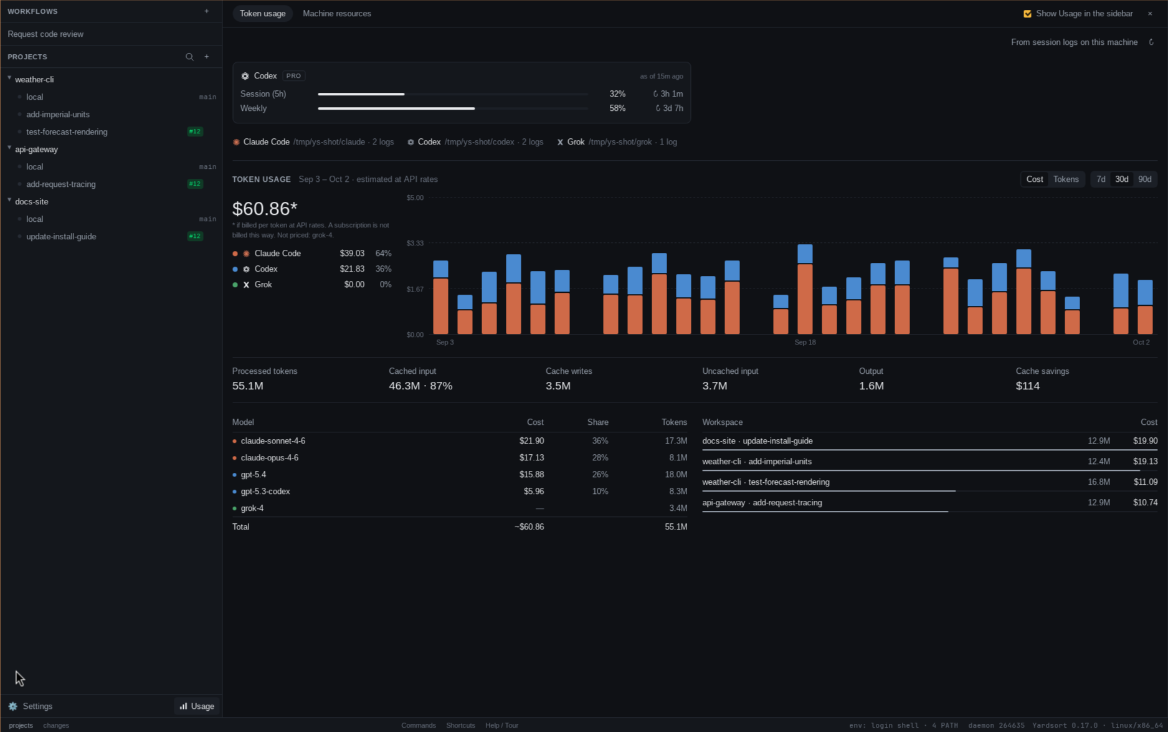Viewport: 1168px width, 732px height.
Task: Open Usage bar chart button
Action: pyautogui.click(x=197, y=706)
